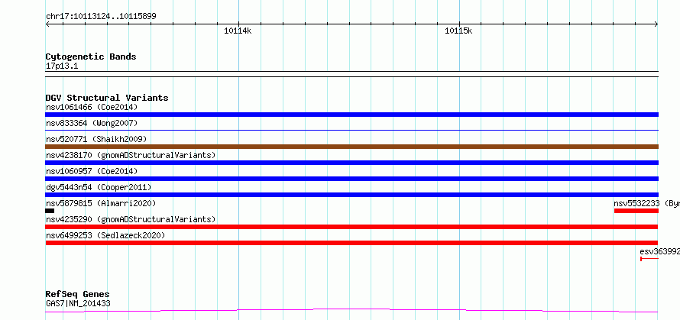Click nsv4235290 (gnomADStructuralVariants) label
Viewport: 680px width, 320px height.
click(x=131, y=219)
